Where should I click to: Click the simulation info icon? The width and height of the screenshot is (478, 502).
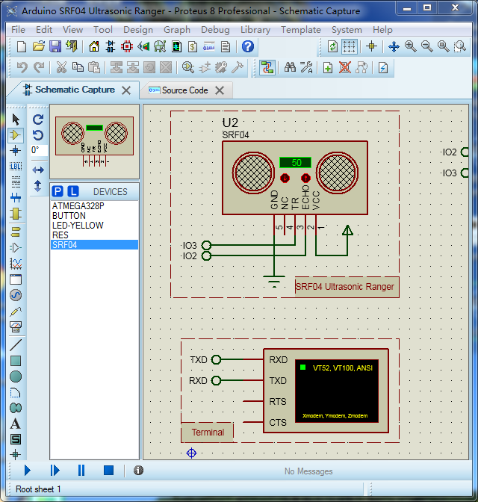click(x=138, y=471)
